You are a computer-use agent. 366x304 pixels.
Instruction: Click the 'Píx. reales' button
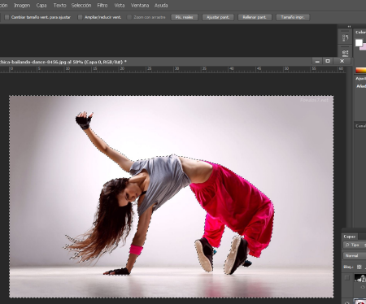pyautogui.click(x=185, y=17)
